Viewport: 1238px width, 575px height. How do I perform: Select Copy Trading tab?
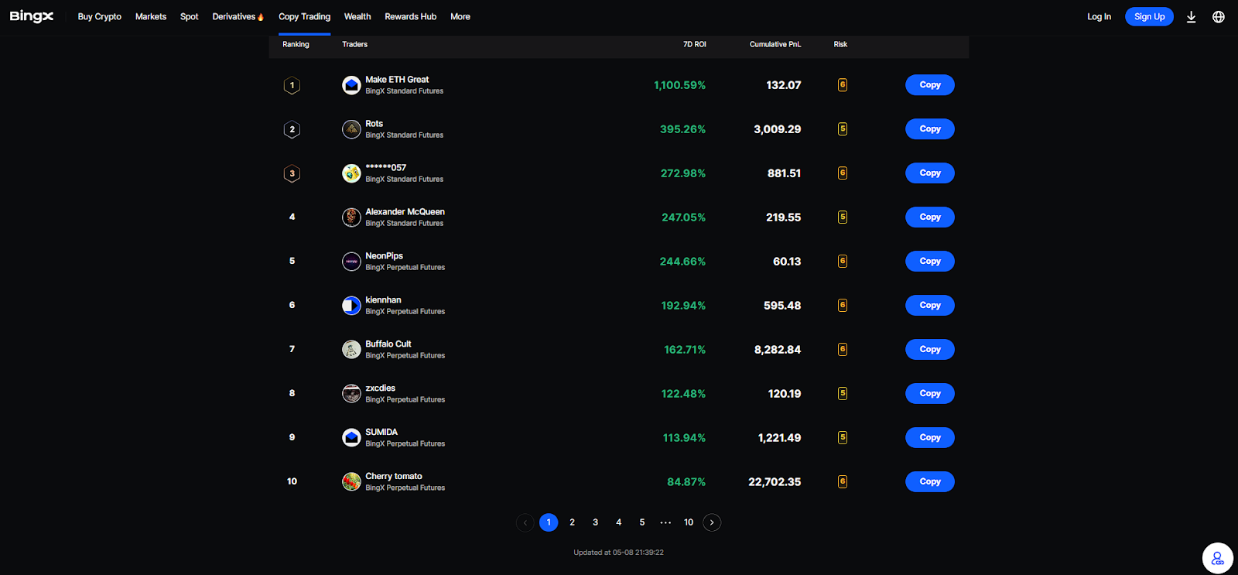coord(304,16)
